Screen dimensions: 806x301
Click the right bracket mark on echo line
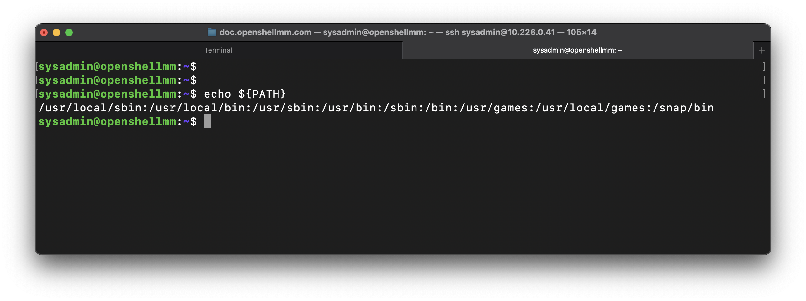(x=764, y=94)
